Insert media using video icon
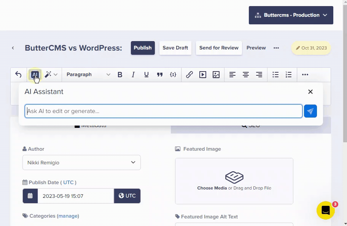This screenshot has height=226, width=347. (x=203, y=75)
